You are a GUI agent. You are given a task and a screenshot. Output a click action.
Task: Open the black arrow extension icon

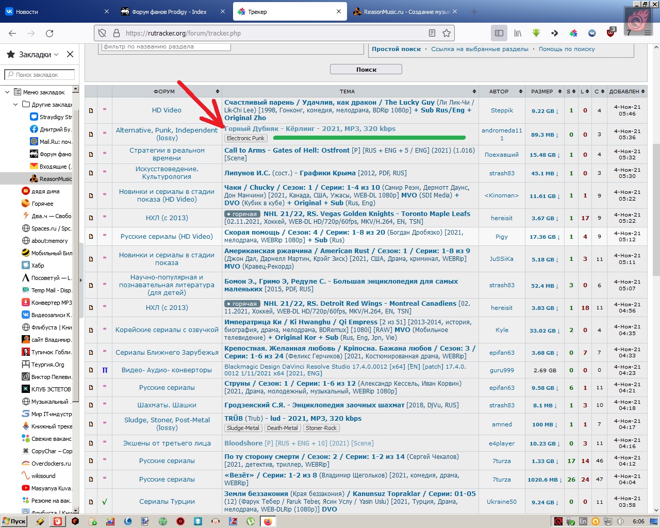pyautogui.click(x=555, y=33)
